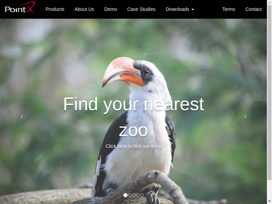Select the second carousel indicator dot
Viewport: 272px width, 204px height.
130,195
